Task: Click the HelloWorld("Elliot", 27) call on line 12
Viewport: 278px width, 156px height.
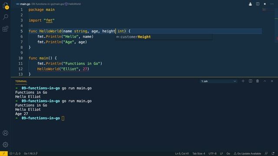Action: 63,69
